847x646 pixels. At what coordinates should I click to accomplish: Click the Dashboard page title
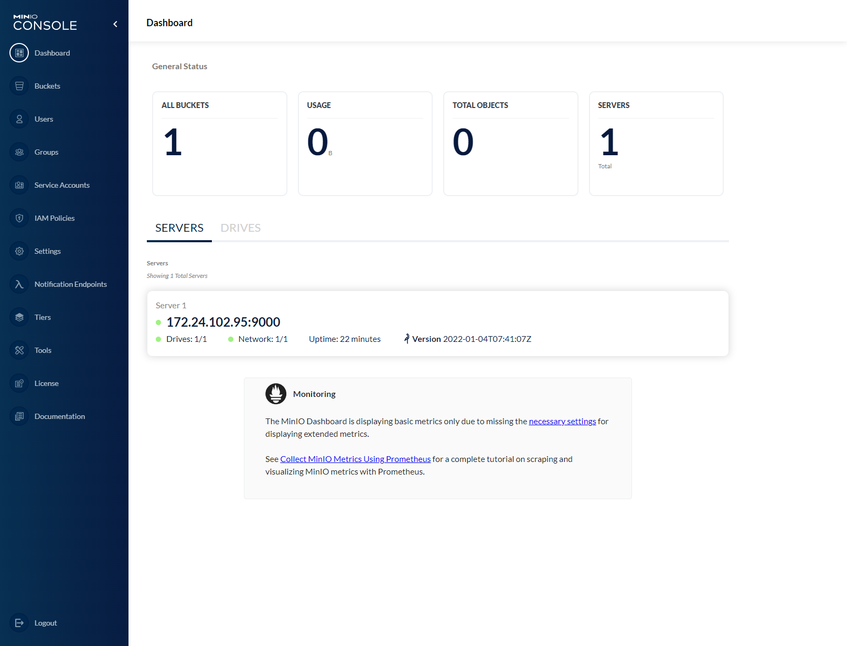pos(169,23)
